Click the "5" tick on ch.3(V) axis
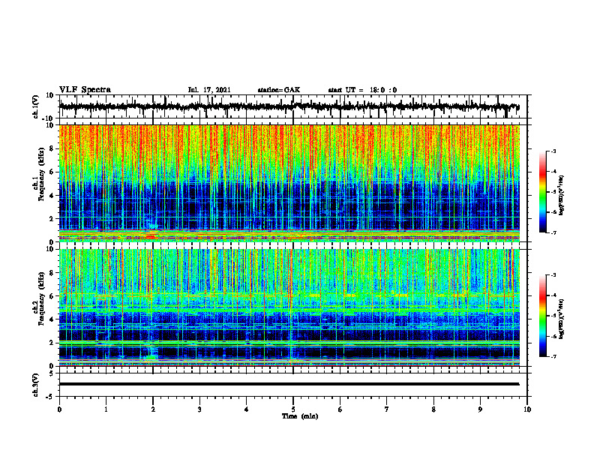Viewport: 594px width, 459px height. coord(52,373)
